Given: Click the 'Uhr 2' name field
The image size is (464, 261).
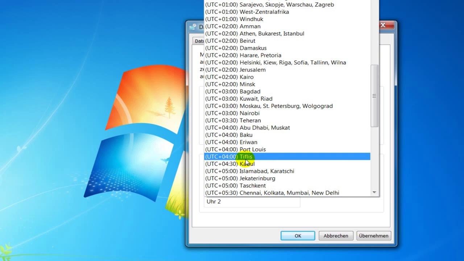Looking at the screenshot, I should coord(252,202).
